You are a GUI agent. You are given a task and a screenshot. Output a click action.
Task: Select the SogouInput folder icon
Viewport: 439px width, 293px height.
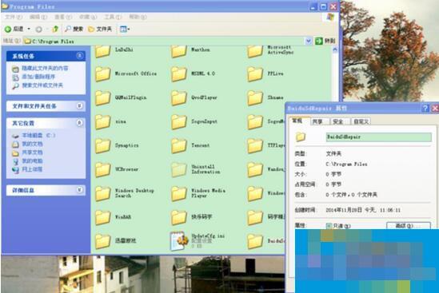click(x=178, y=122)
